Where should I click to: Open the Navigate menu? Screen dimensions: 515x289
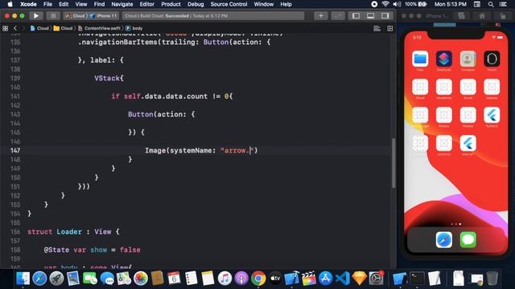(x=122, y=4)
